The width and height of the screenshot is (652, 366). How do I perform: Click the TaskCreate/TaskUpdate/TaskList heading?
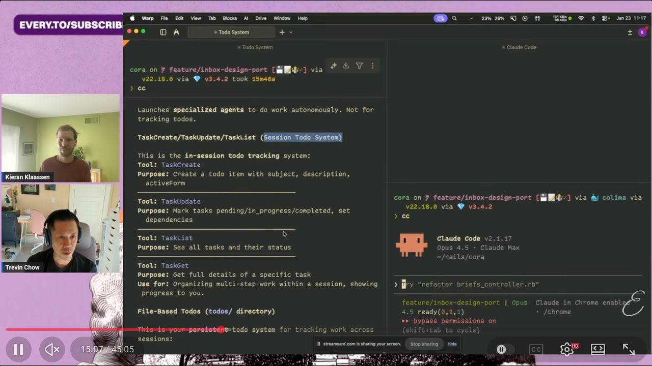[x=197, y=137]
